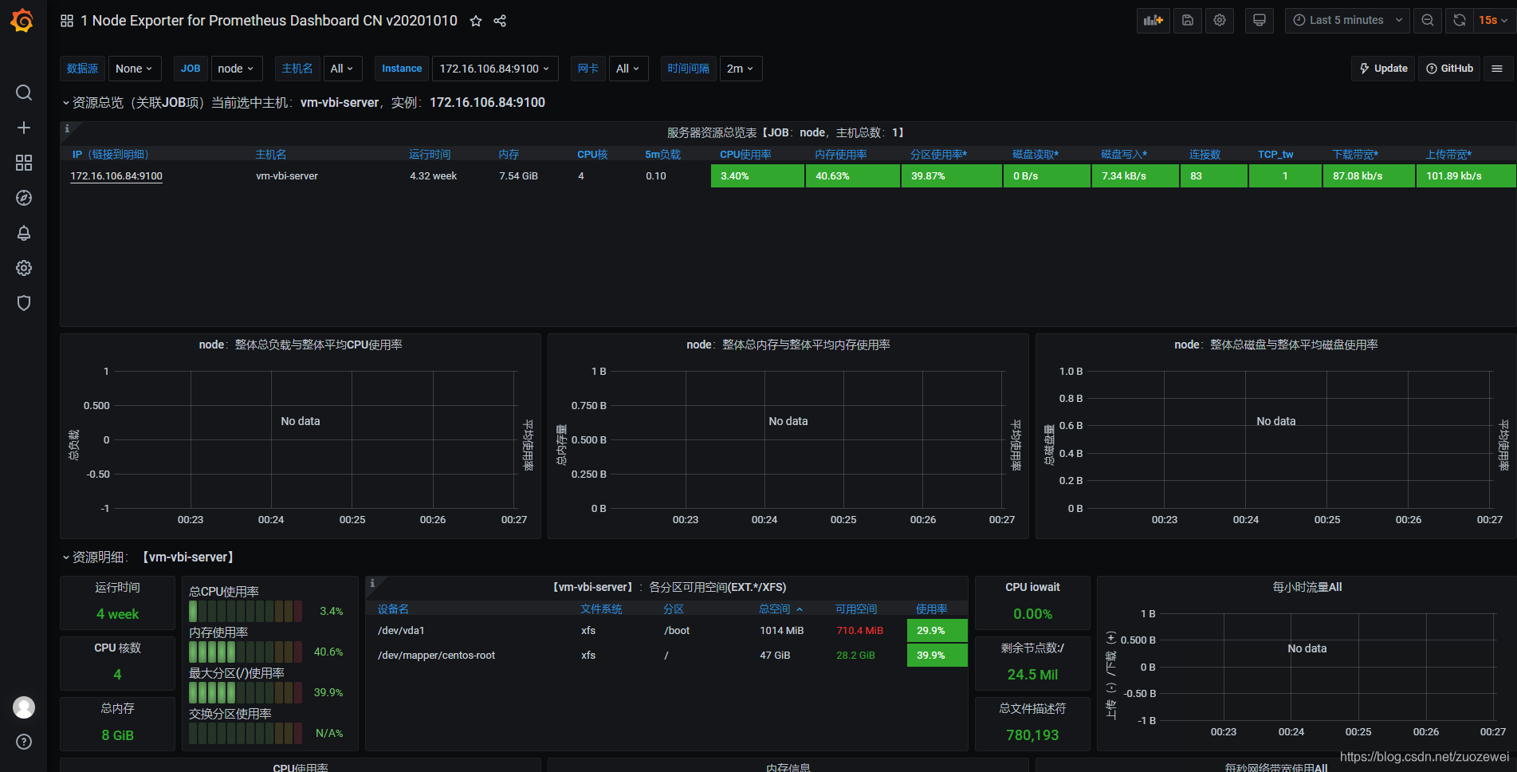
Task: Open the 每小时流量All panel title menu
Action: pyautogui.click(x=1307, y=586)
